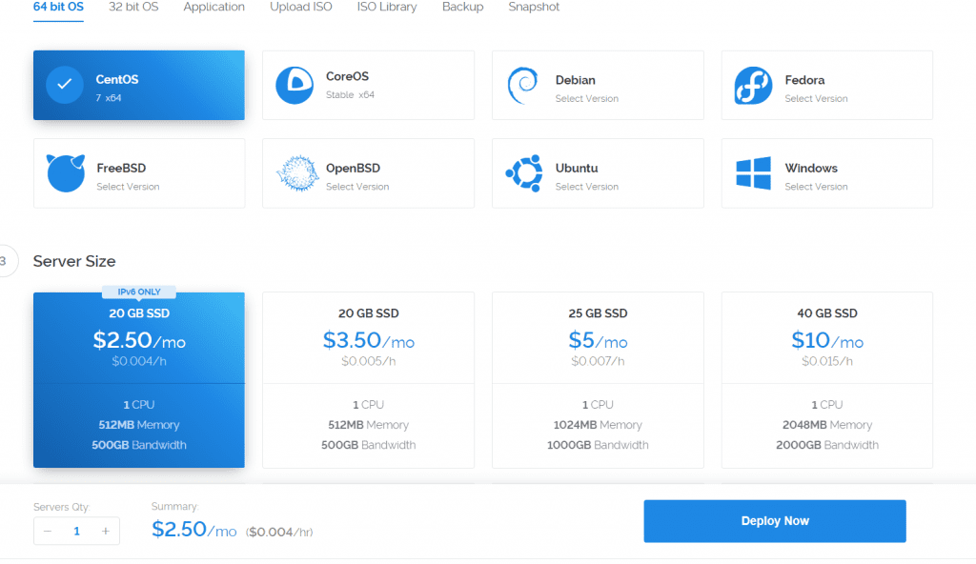This screenshot has height=564, width=976.
Task: Select Version under Ubuntu
Action: point(586,186)
